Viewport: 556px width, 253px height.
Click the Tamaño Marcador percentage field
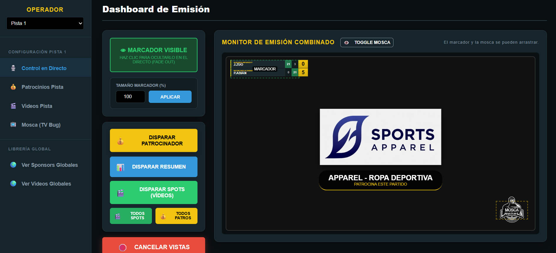click(130, 97)
